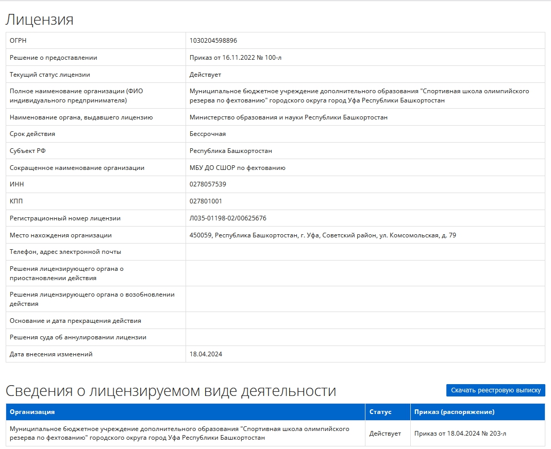Click the 'Скачать реестровую выписку' button

coord(495,390)
